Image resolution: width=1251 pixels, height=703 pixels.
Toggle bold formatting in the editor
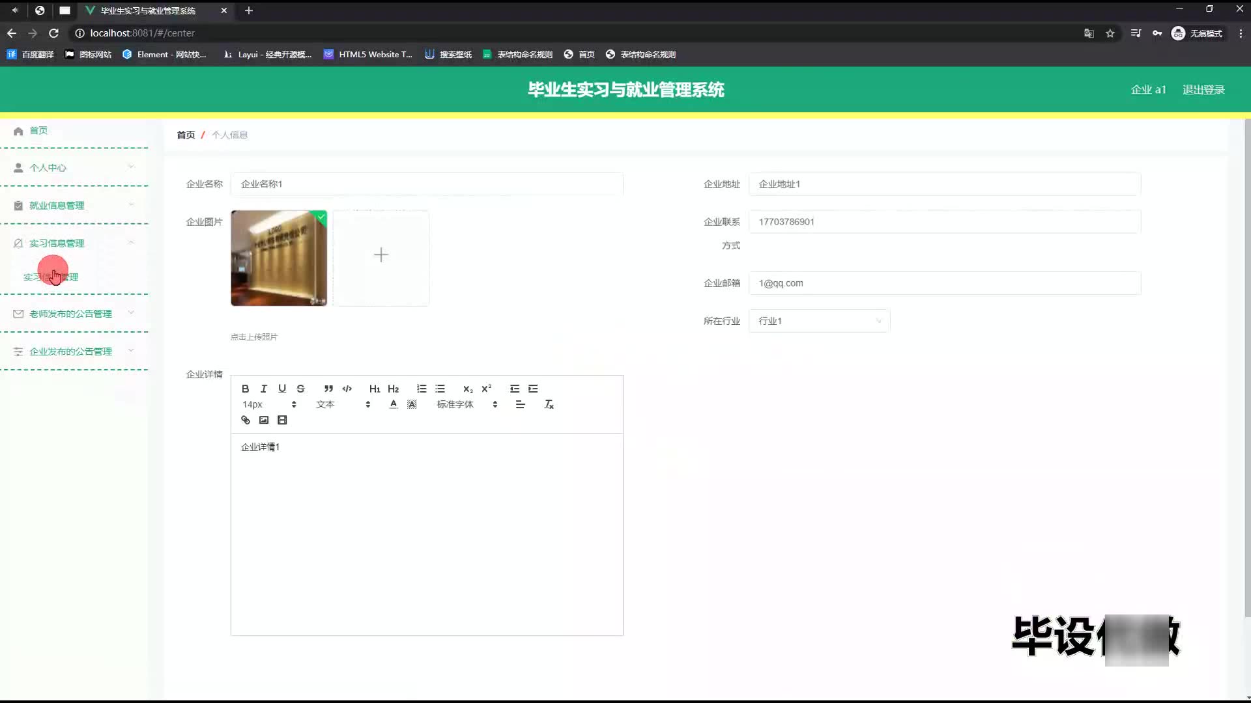coord(245,389)
